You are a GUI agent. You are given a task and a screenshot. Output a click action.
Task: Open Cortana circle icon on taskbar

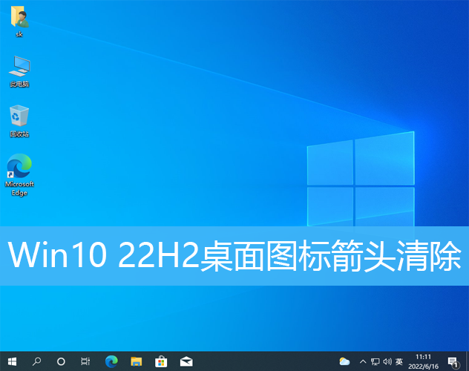(61, 361)
